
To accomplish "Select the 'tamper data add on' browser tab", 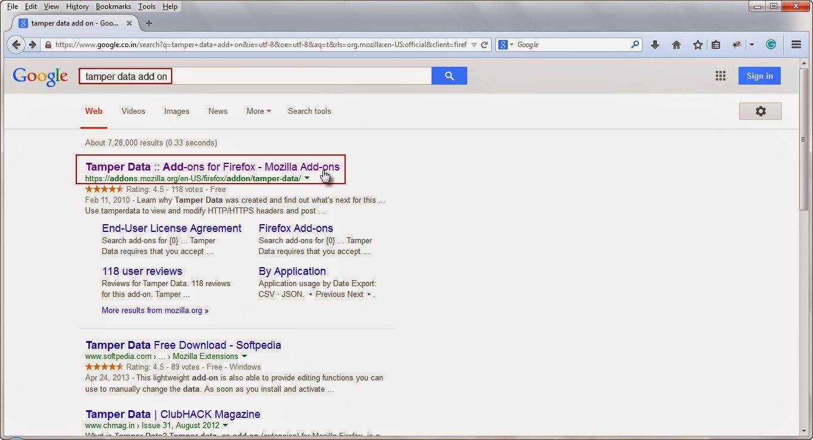I will click(x=75, y=23).
